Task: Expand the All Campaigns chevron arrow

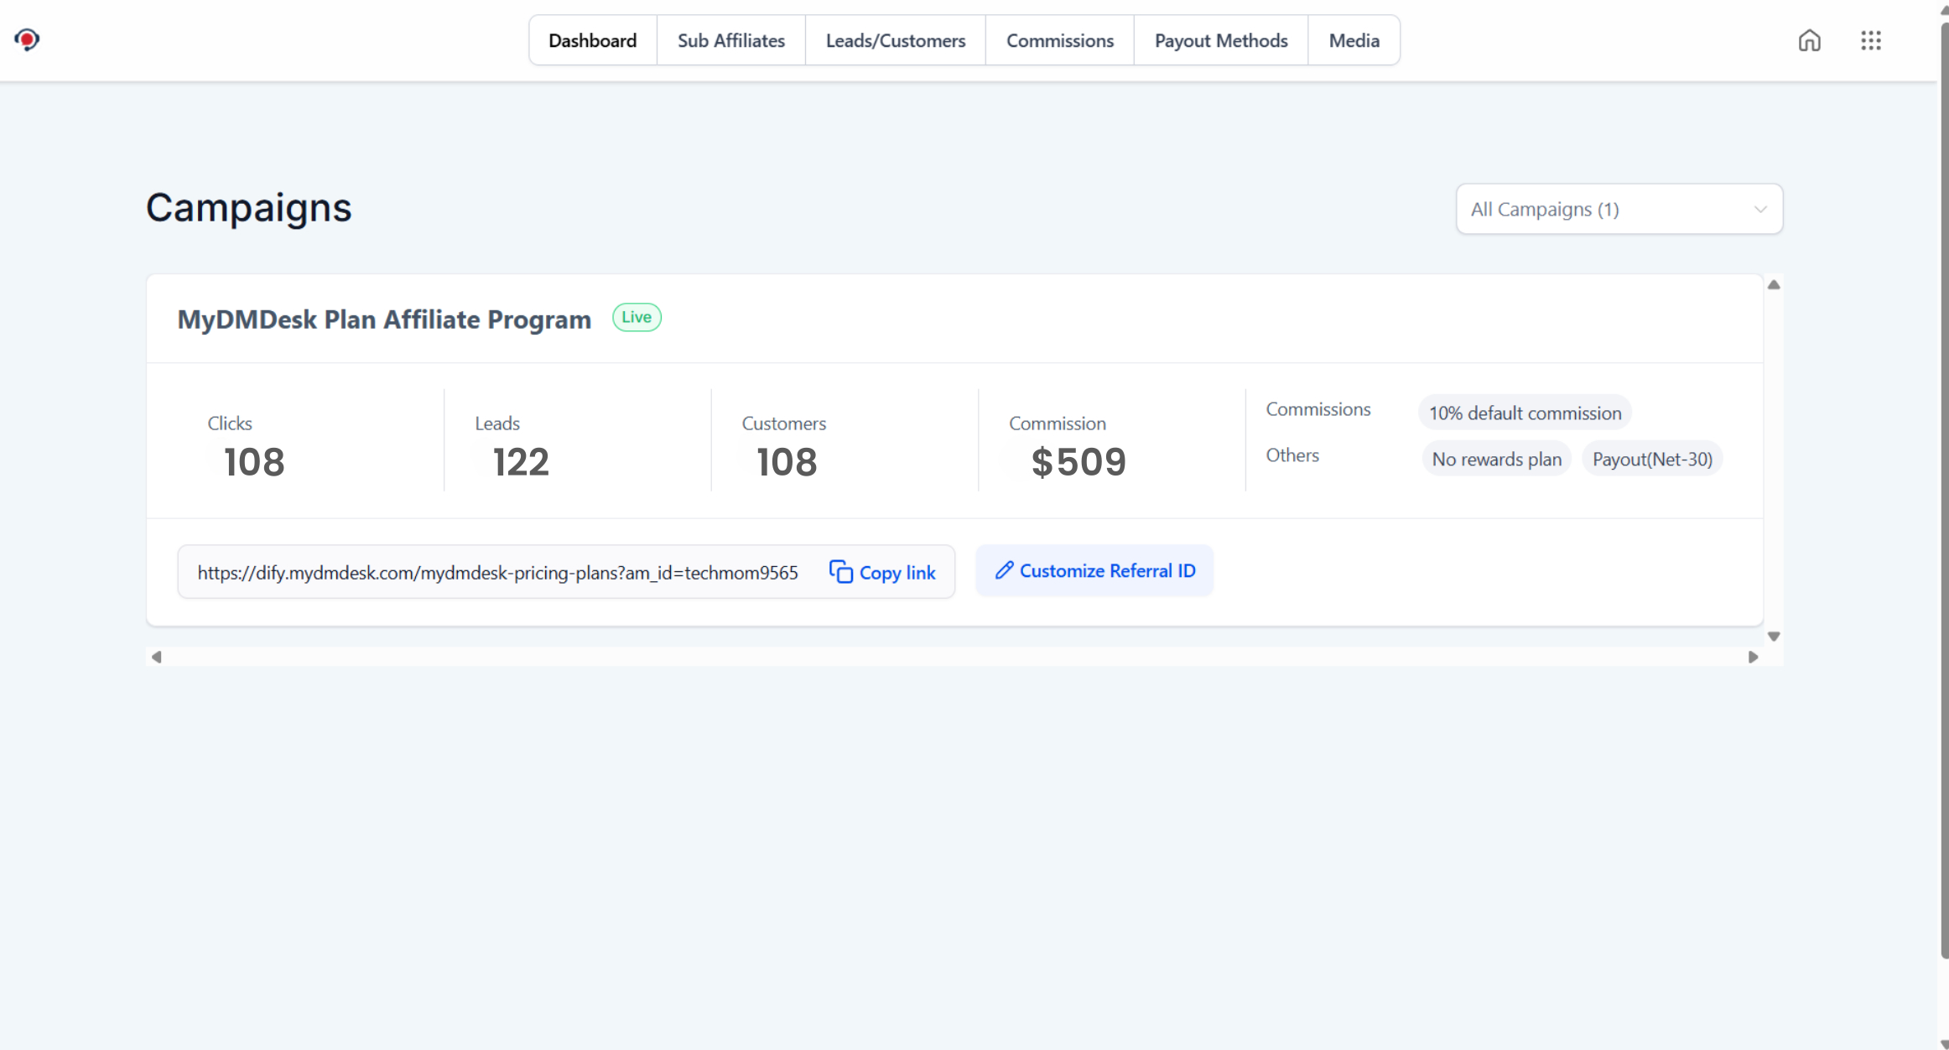Action: pos(1760,210)
